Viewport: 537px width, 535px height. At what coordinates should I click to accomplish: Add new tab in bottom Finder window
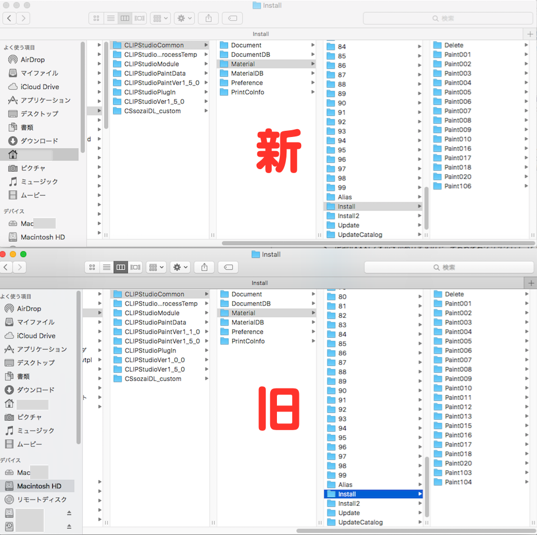coord(531,283)
